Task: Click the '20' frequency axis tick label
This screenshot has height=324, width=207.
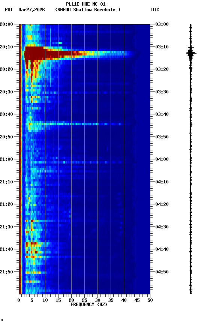Action: pyautogui.click(x=71, y=301)
